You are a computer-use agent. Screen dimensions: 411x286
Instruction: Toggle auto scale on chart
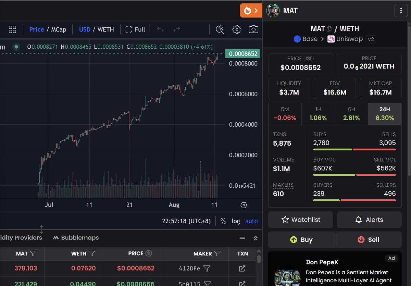pos(251,221)
